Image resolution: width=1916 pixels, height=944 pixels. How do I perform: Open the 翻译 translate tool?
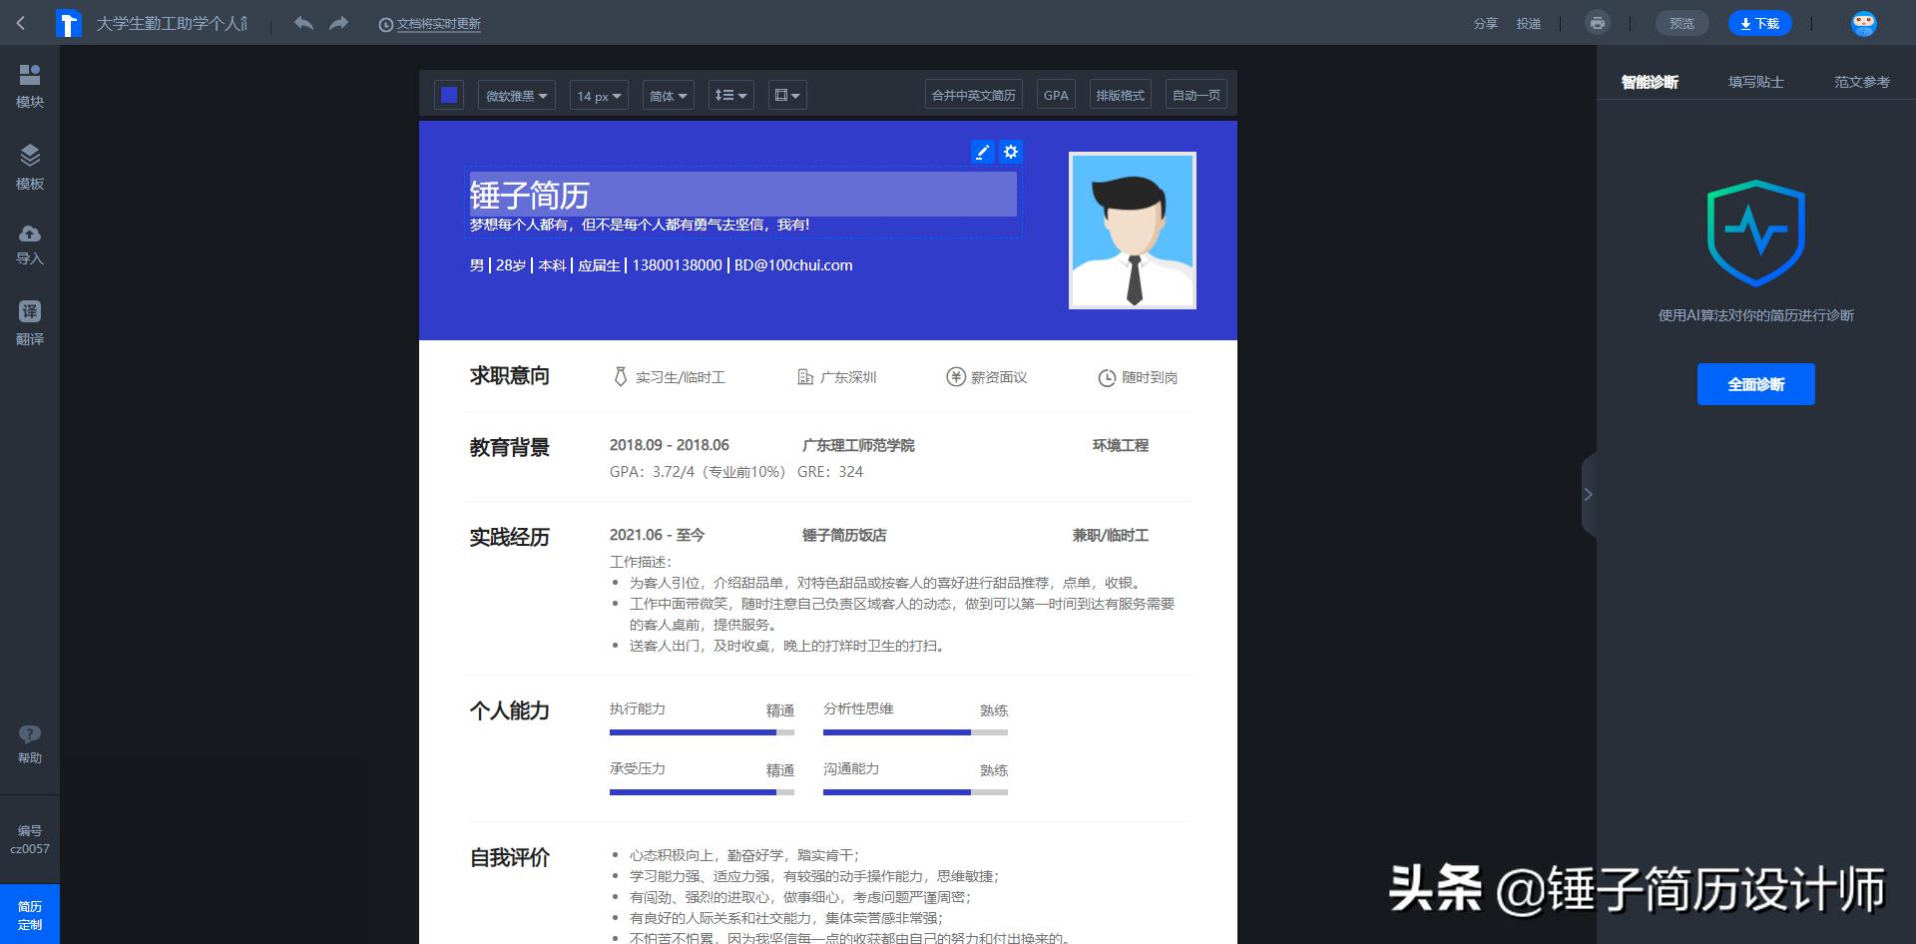(x=29, y=317)
